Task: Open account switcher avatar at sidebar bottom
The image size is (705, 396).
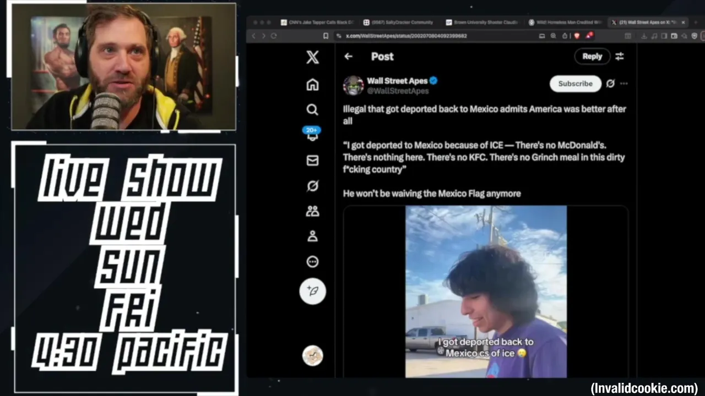Action: [312, 355]
